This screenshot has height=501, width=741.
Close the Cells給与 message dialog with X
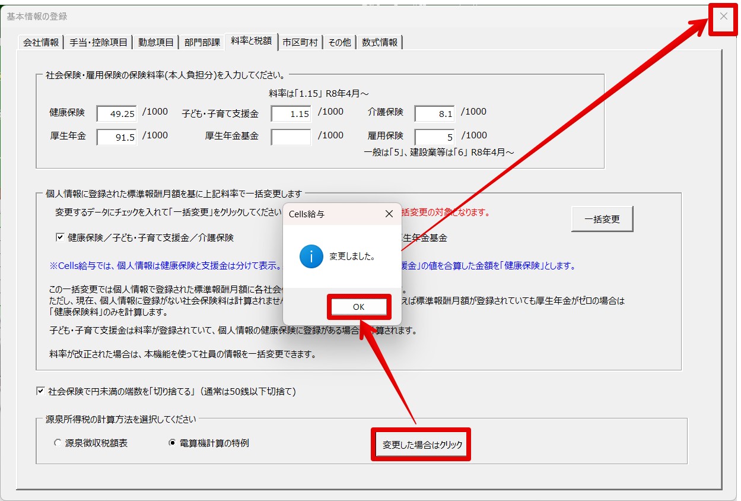[389, 214]
